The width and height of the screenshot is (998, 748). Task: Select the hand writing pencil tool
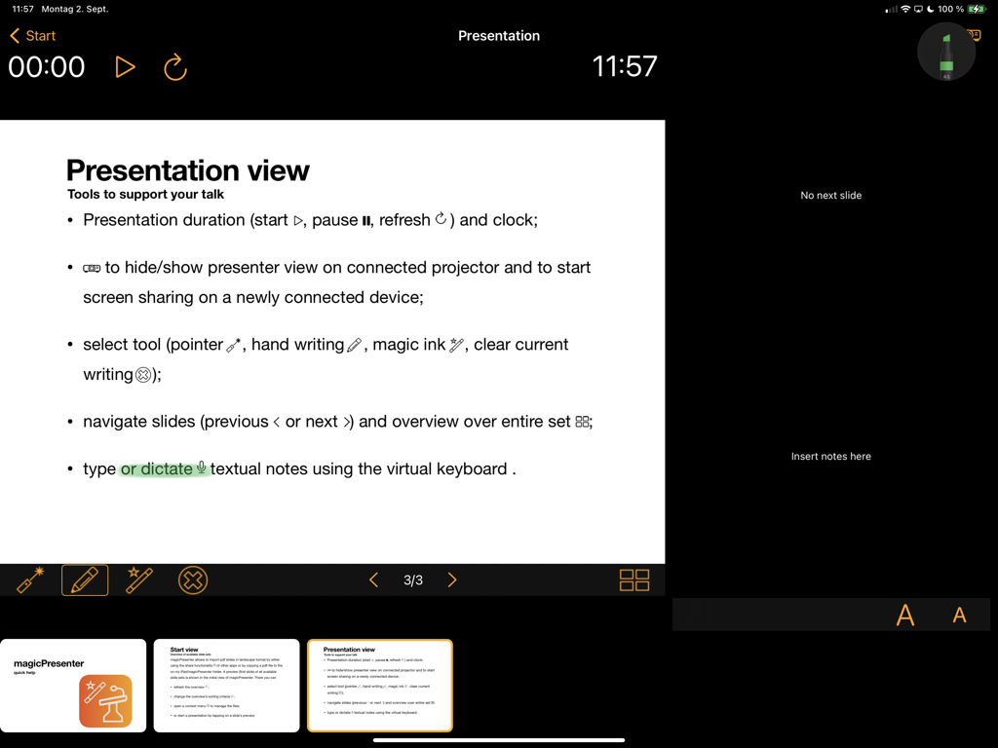85,580
